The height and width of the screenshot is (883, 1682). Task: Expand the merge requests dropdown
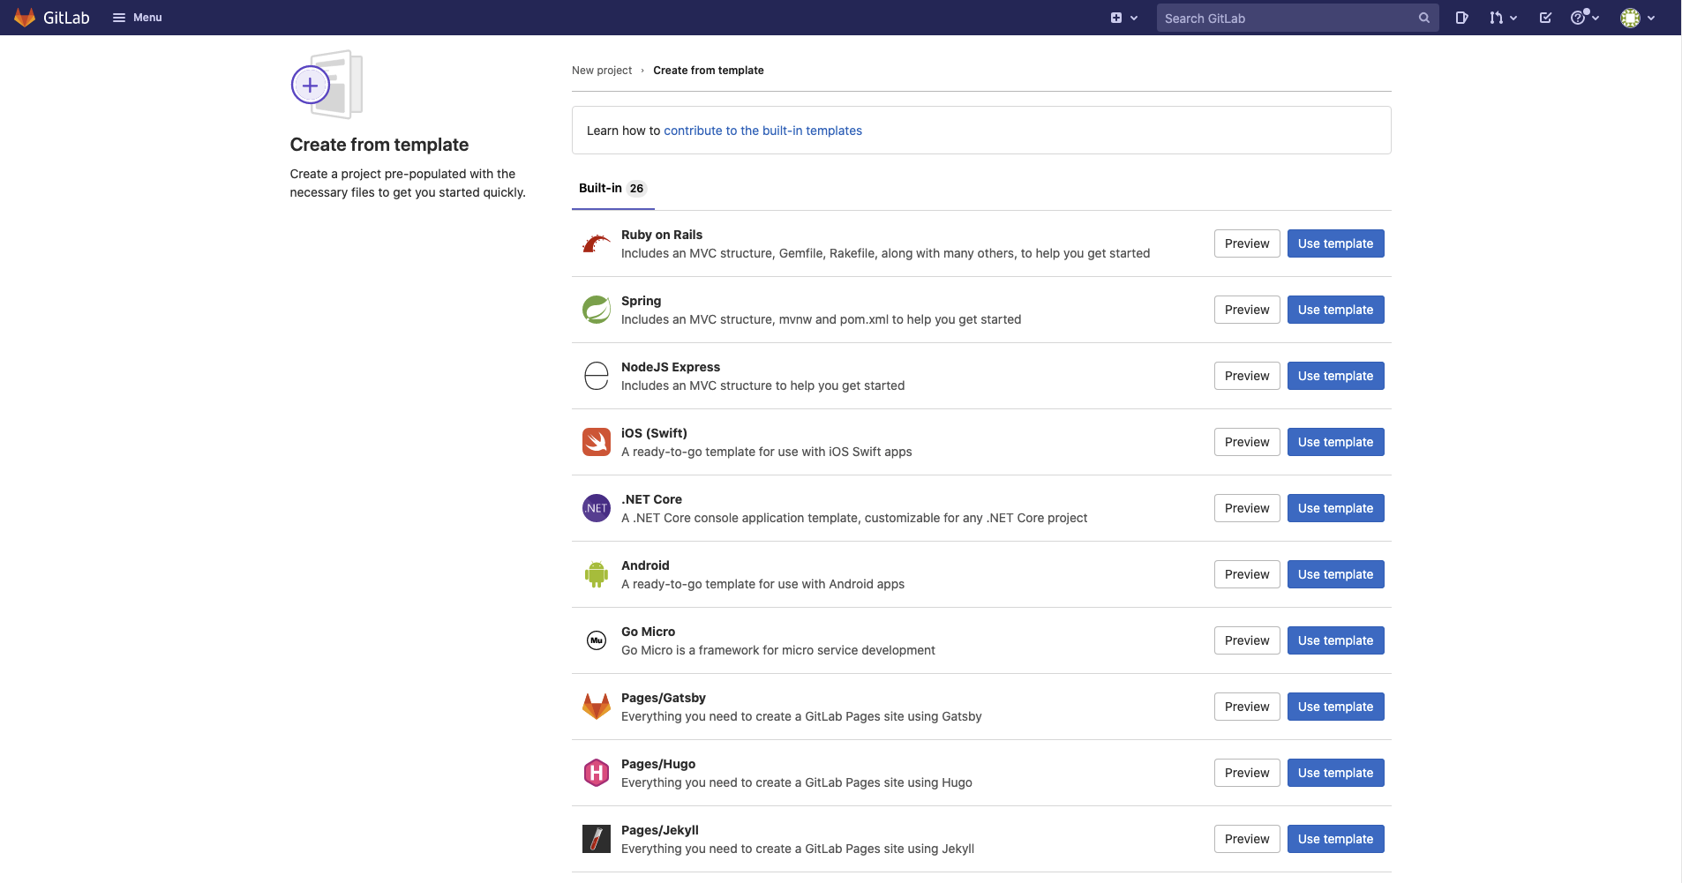click(1503, 18)
